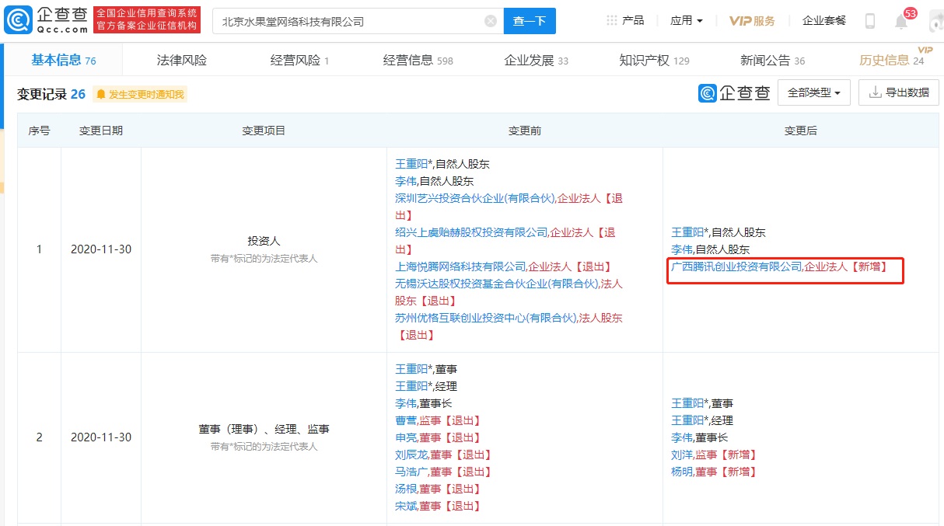Open the 企业套餐 link
This screenshot has height=526, width=944.
824,21
